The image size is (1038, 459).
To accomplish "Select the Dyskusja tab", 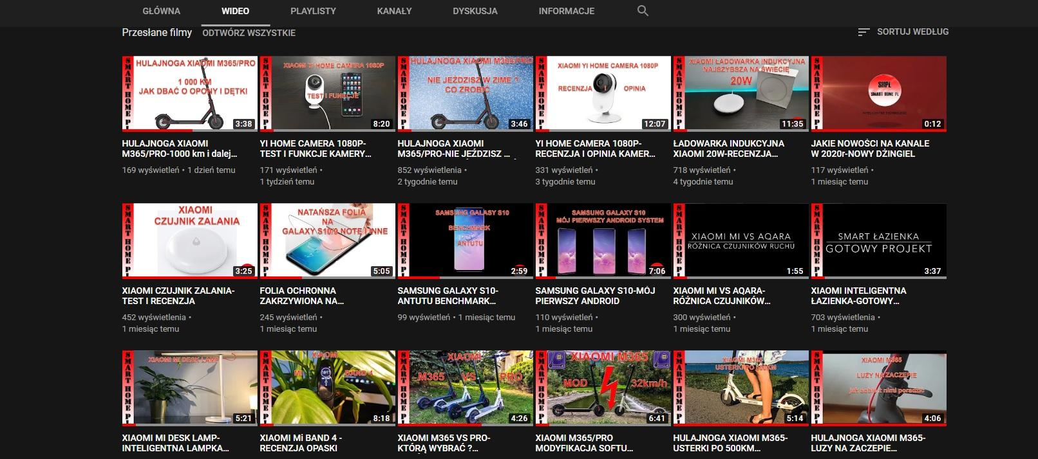I will pyautogui.click(x=475, y=11).
